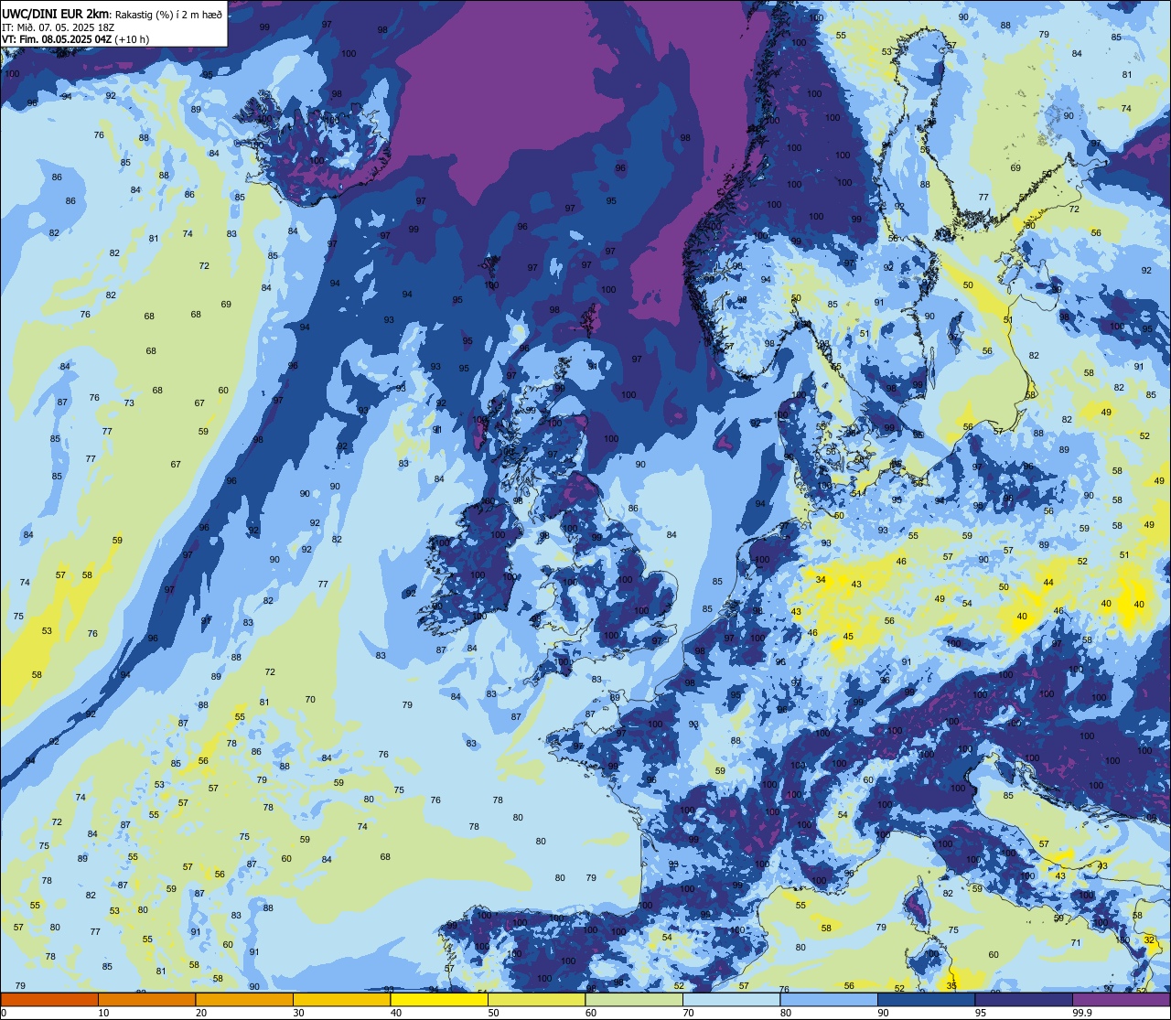The height and width of the screenshot is (1020, 1171).
Task: Pick the legend swatch between 50 and 60
Action: (x=536, y=999)
